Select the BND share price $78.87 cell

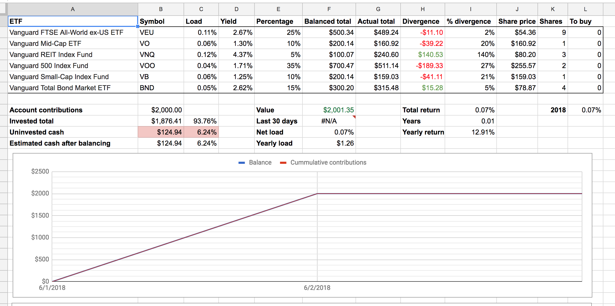(x=517, y=88)
